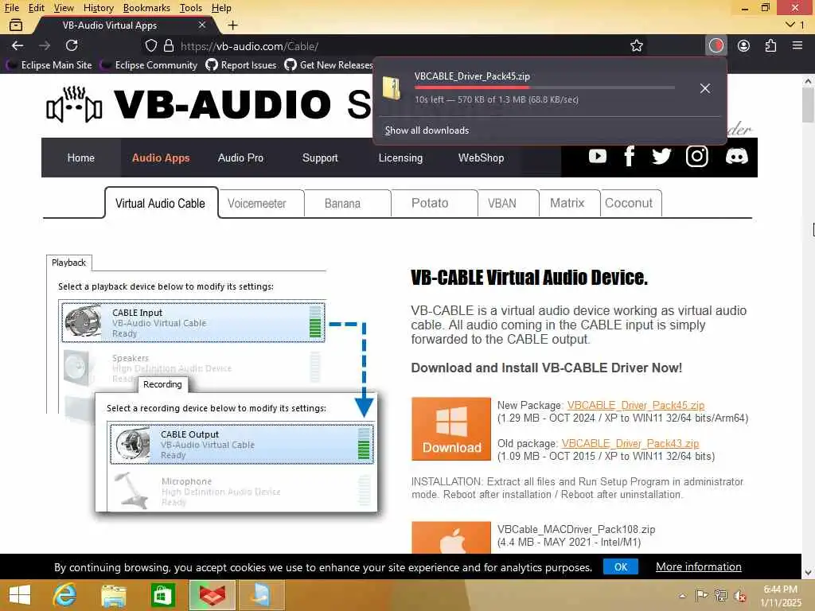
Task: Click the orange Apple Mac download button
Action: [451, 538]
